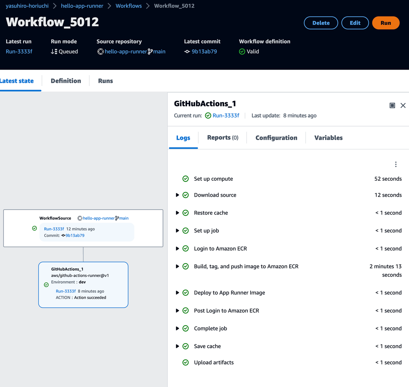The height and width of the screenshot is (387, 409).
Task: Open Run-3333f link beside Current run
Action: (226, 116)
